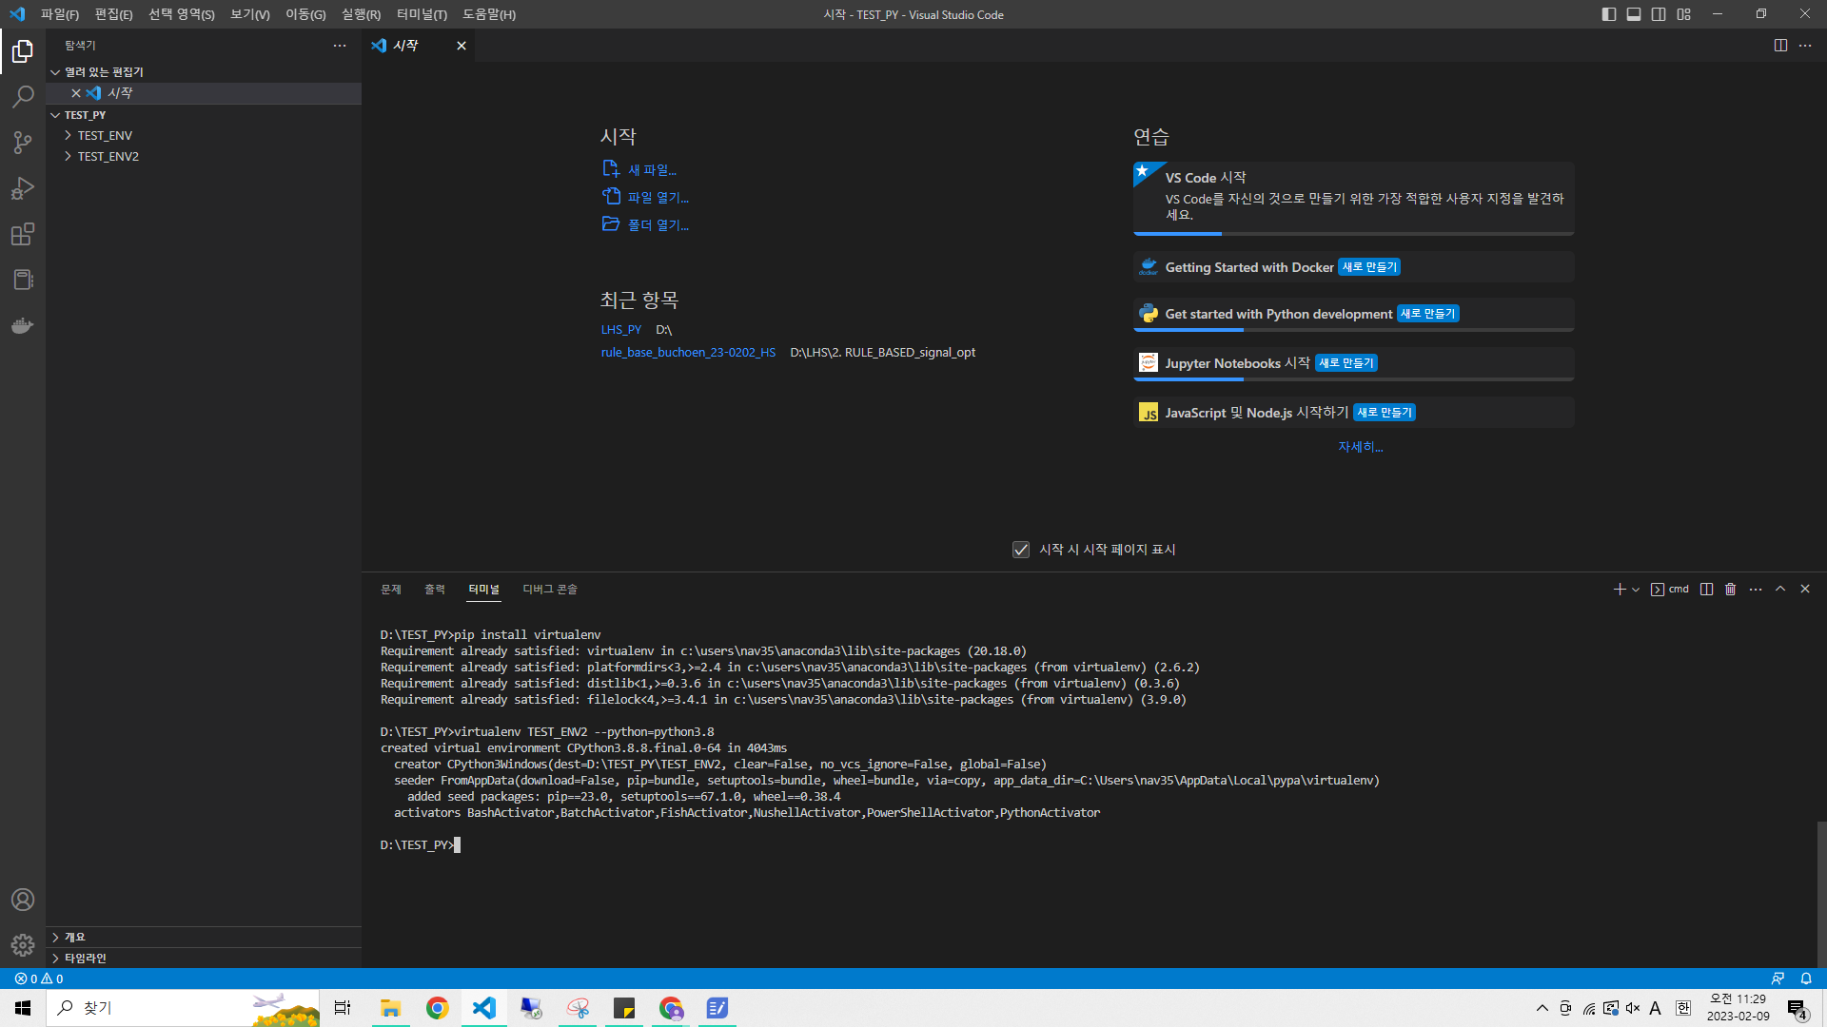
Task: Open the Search view in activity bar
Action: (23, 96)
